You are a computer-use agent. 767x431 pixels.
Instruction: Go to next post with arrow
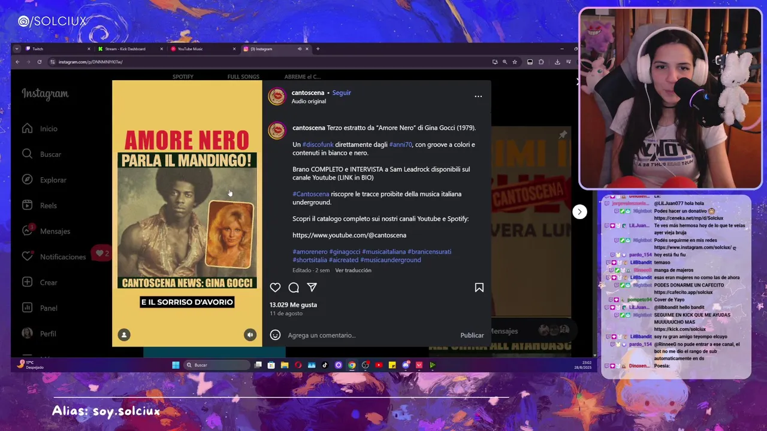coord(579,212)
